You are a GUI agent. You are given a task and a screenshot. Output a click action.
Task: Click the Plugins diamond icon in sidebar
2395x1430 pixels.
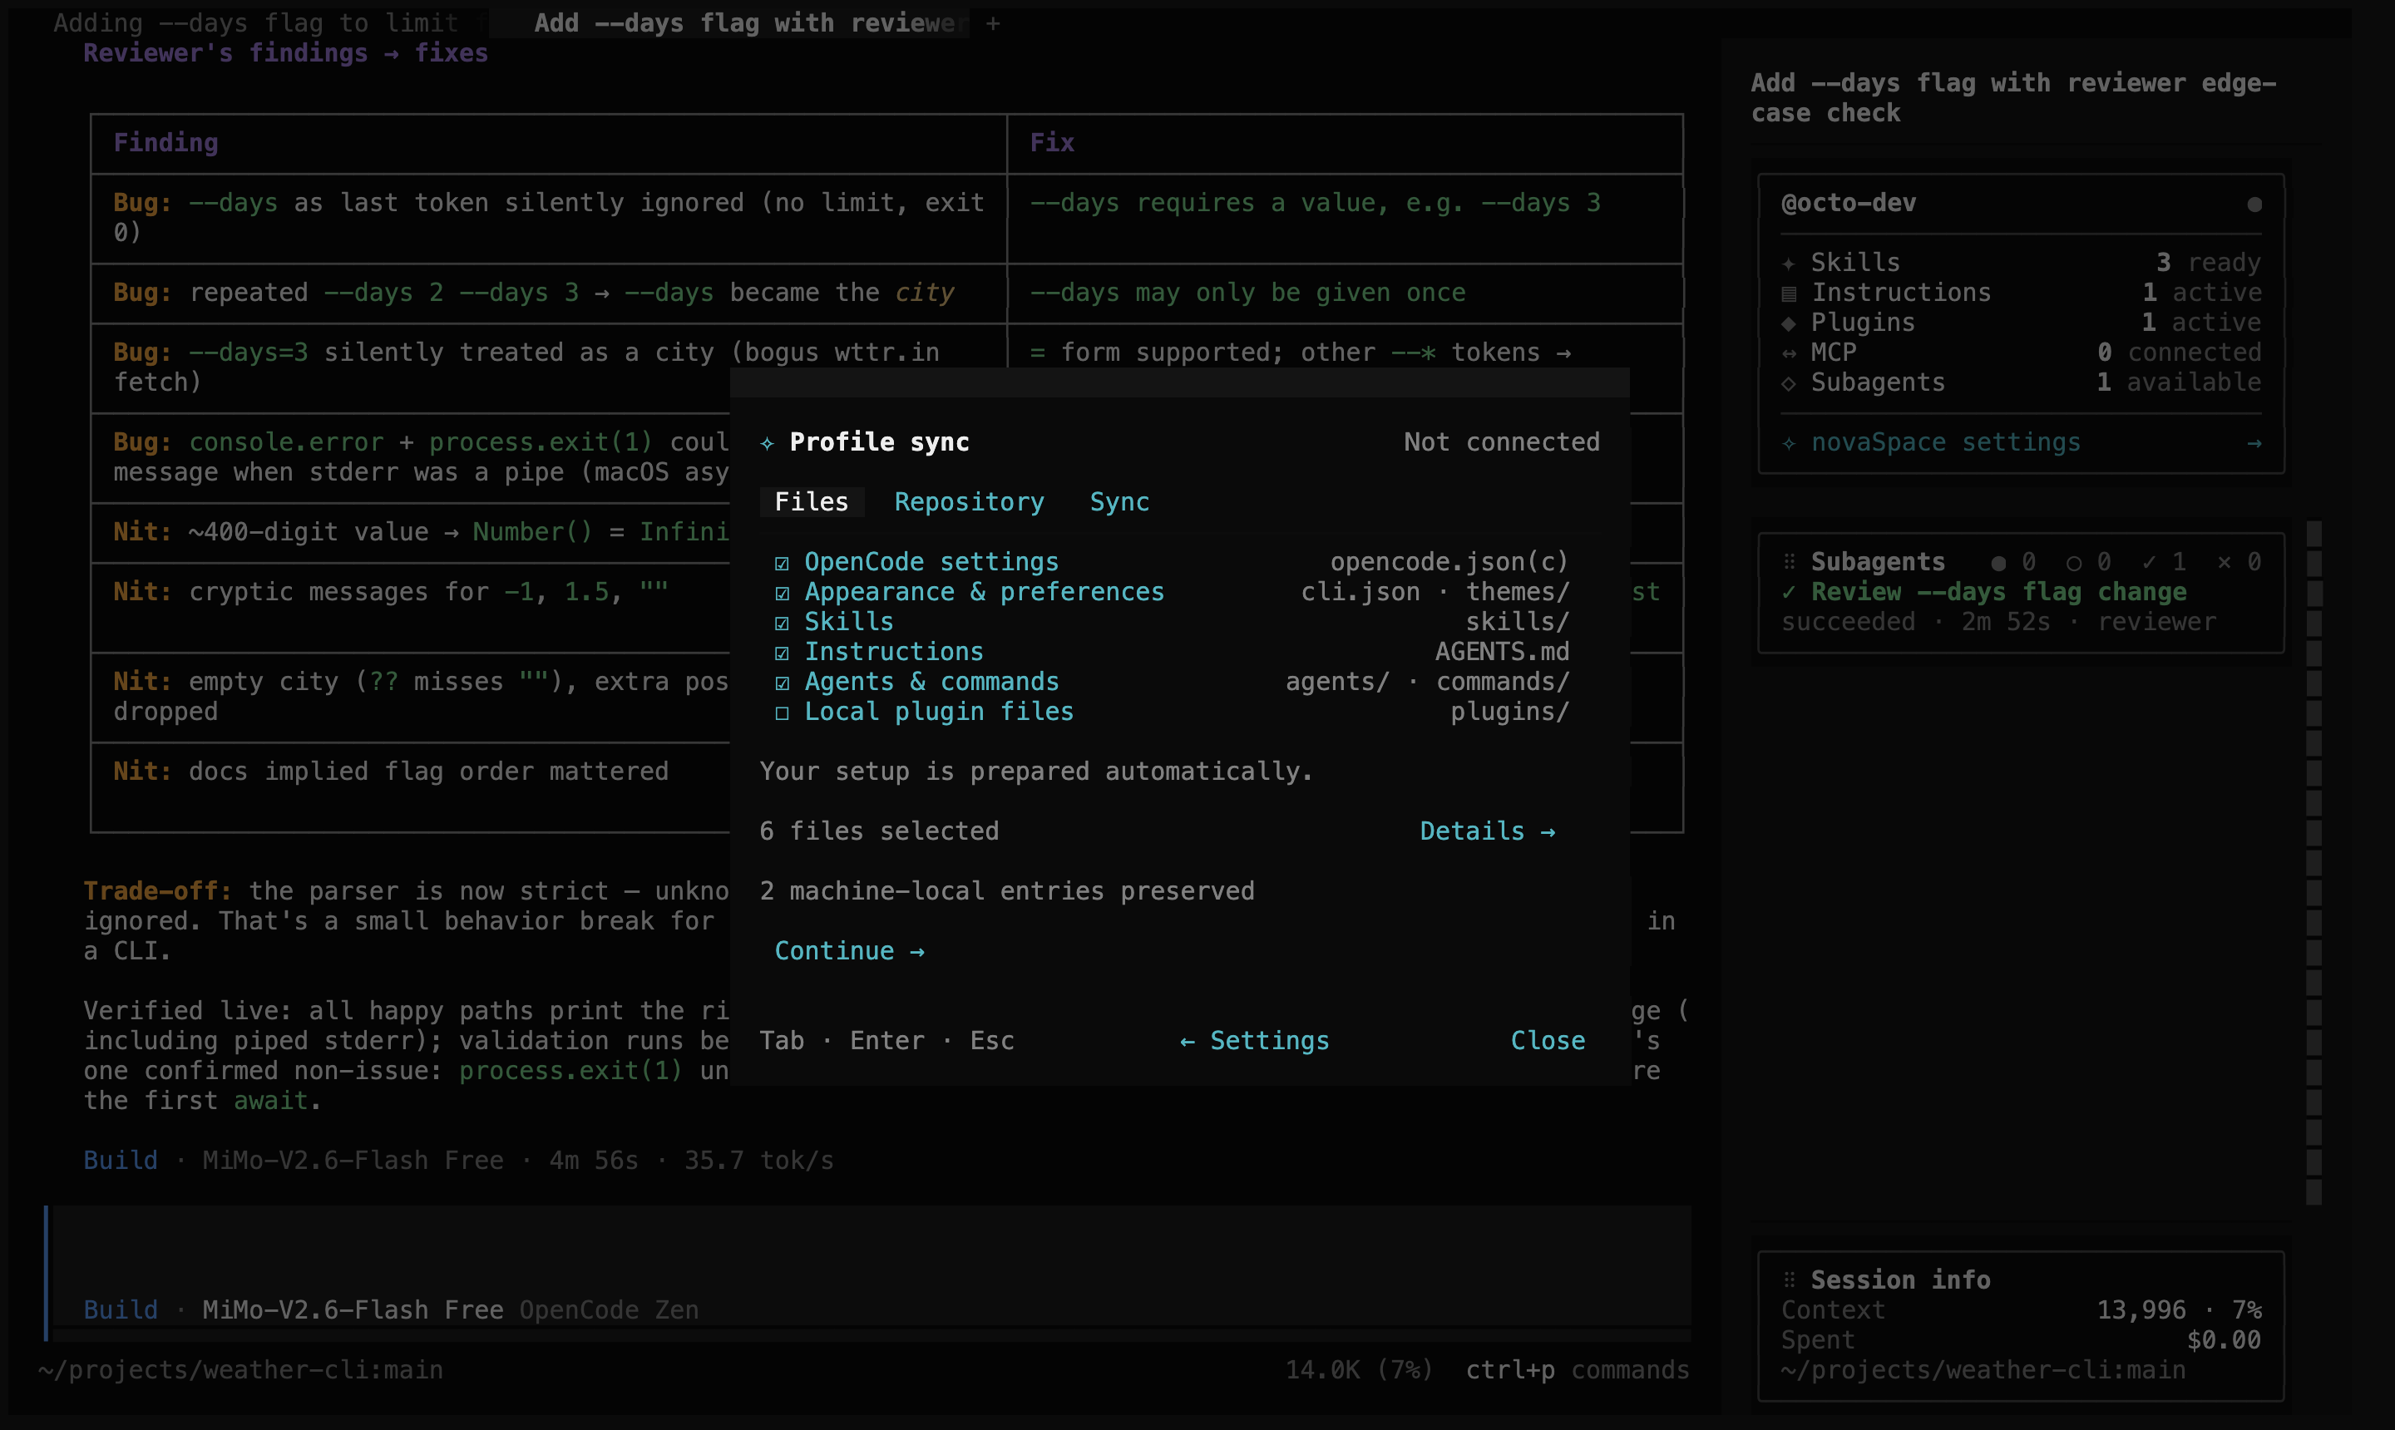[x=1789, y=323]
